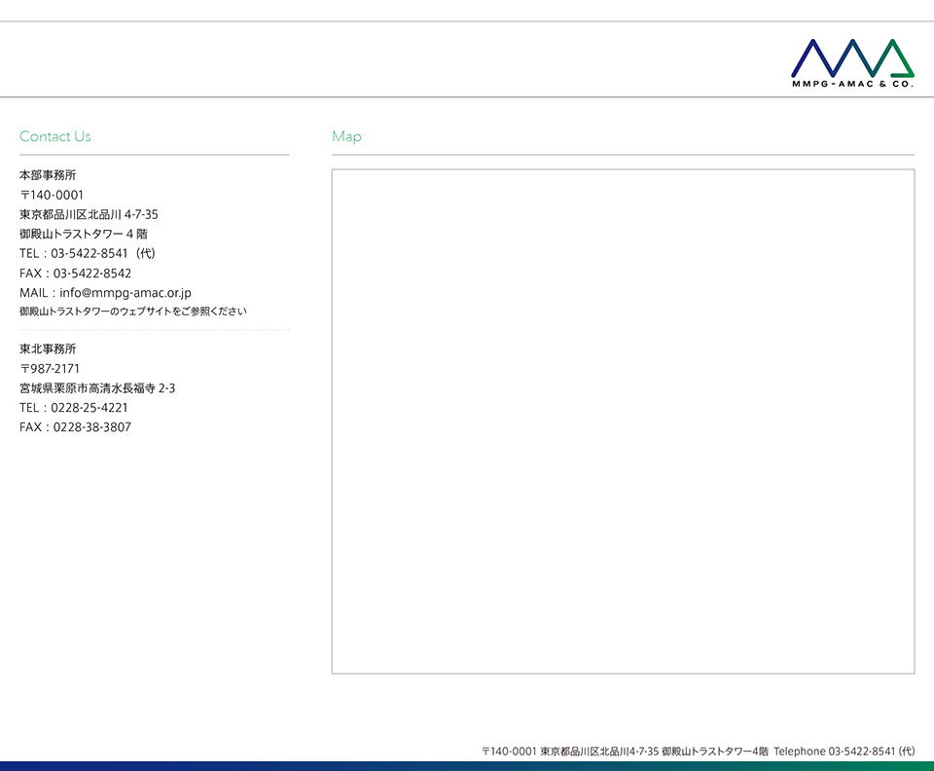The image size is (934, 771).
Task: Open email info@mmpg-amac.or.jp
Action: coord(126,293)
